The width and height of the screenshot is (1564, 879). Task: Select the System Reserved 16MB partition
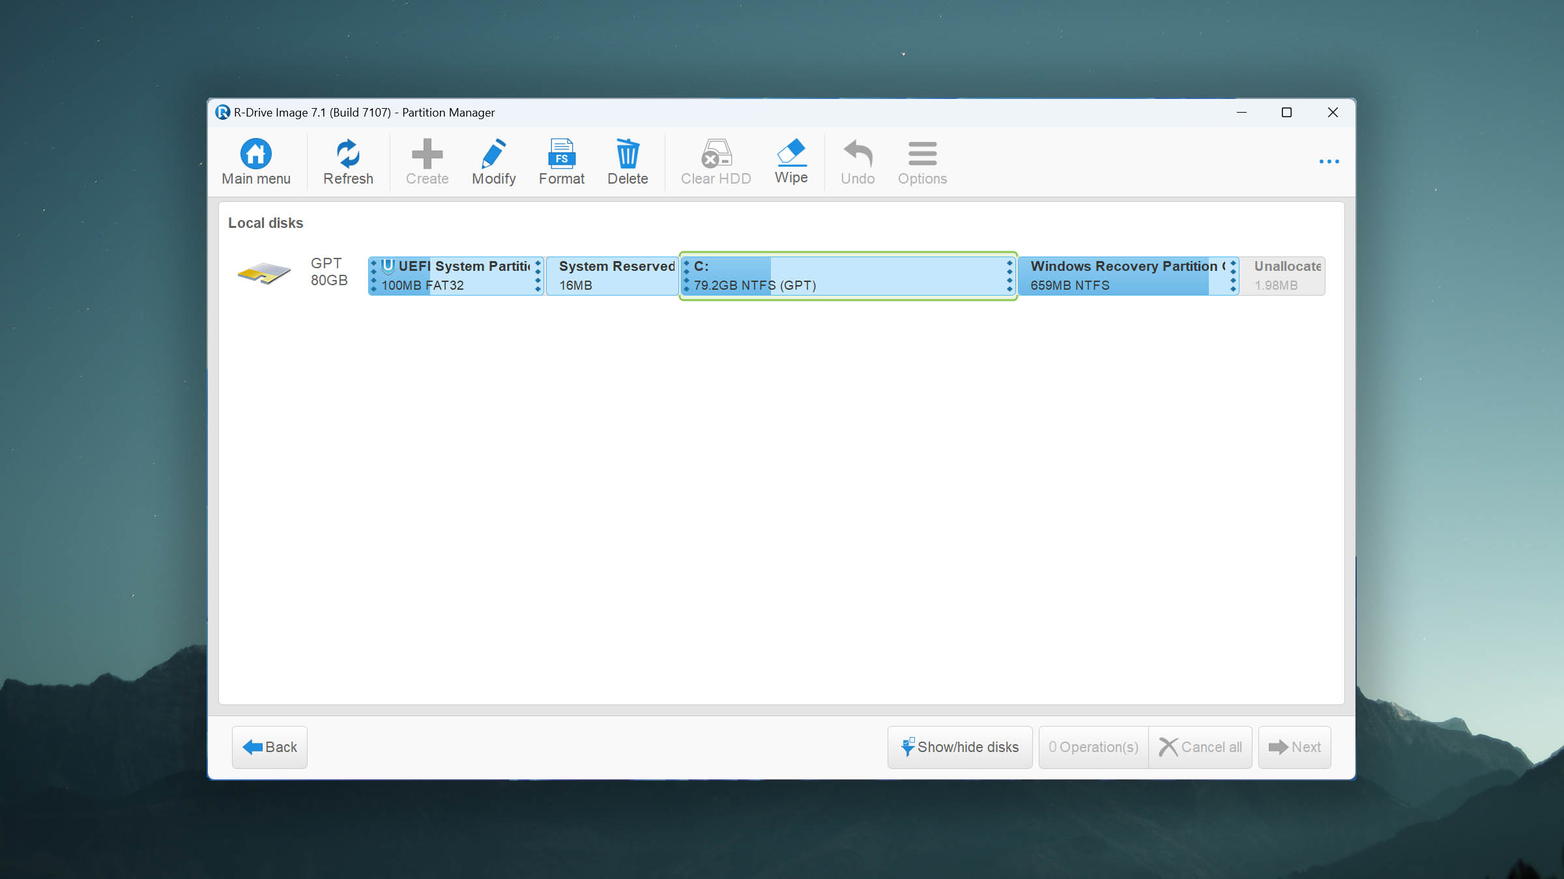coord(611,276)
